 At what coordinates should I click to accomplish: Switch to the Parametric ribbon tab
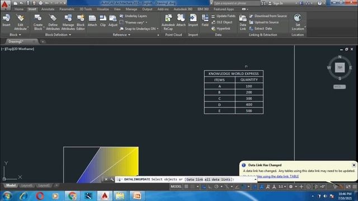pyautogui.click(x=67, y=9)
